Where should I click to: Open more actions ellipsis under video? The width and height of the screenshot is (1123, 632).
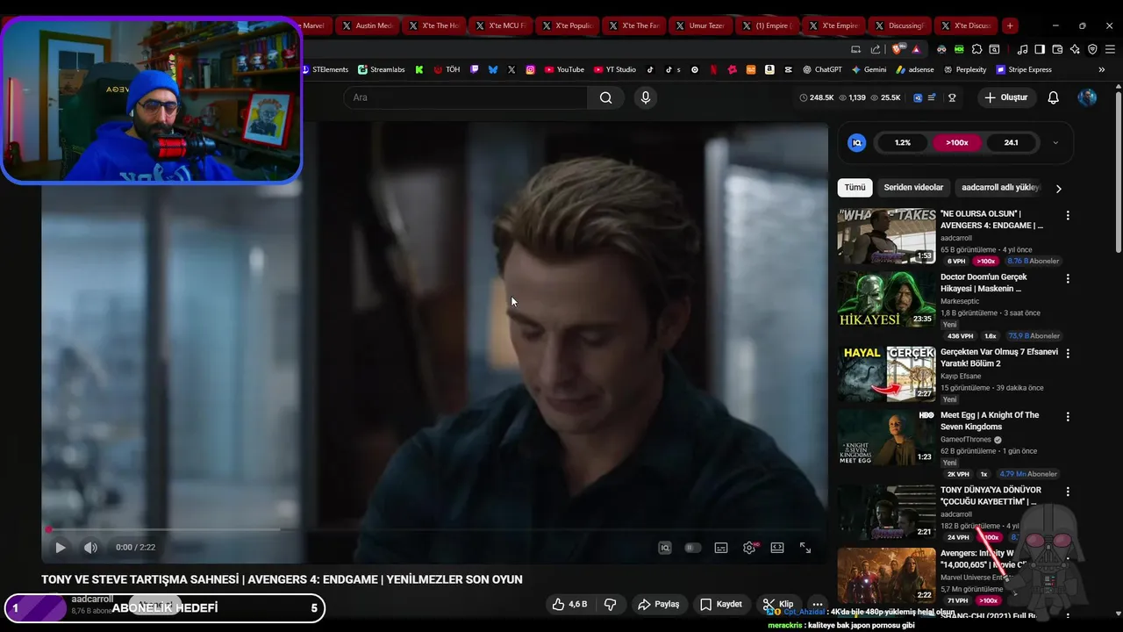coord(817,604)
